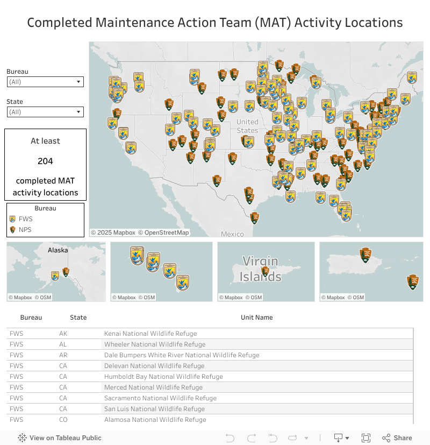Select Wheeler National Wildlife Refuge row
The height and width of the screenshot is (445, 430).
coord(210,344)
